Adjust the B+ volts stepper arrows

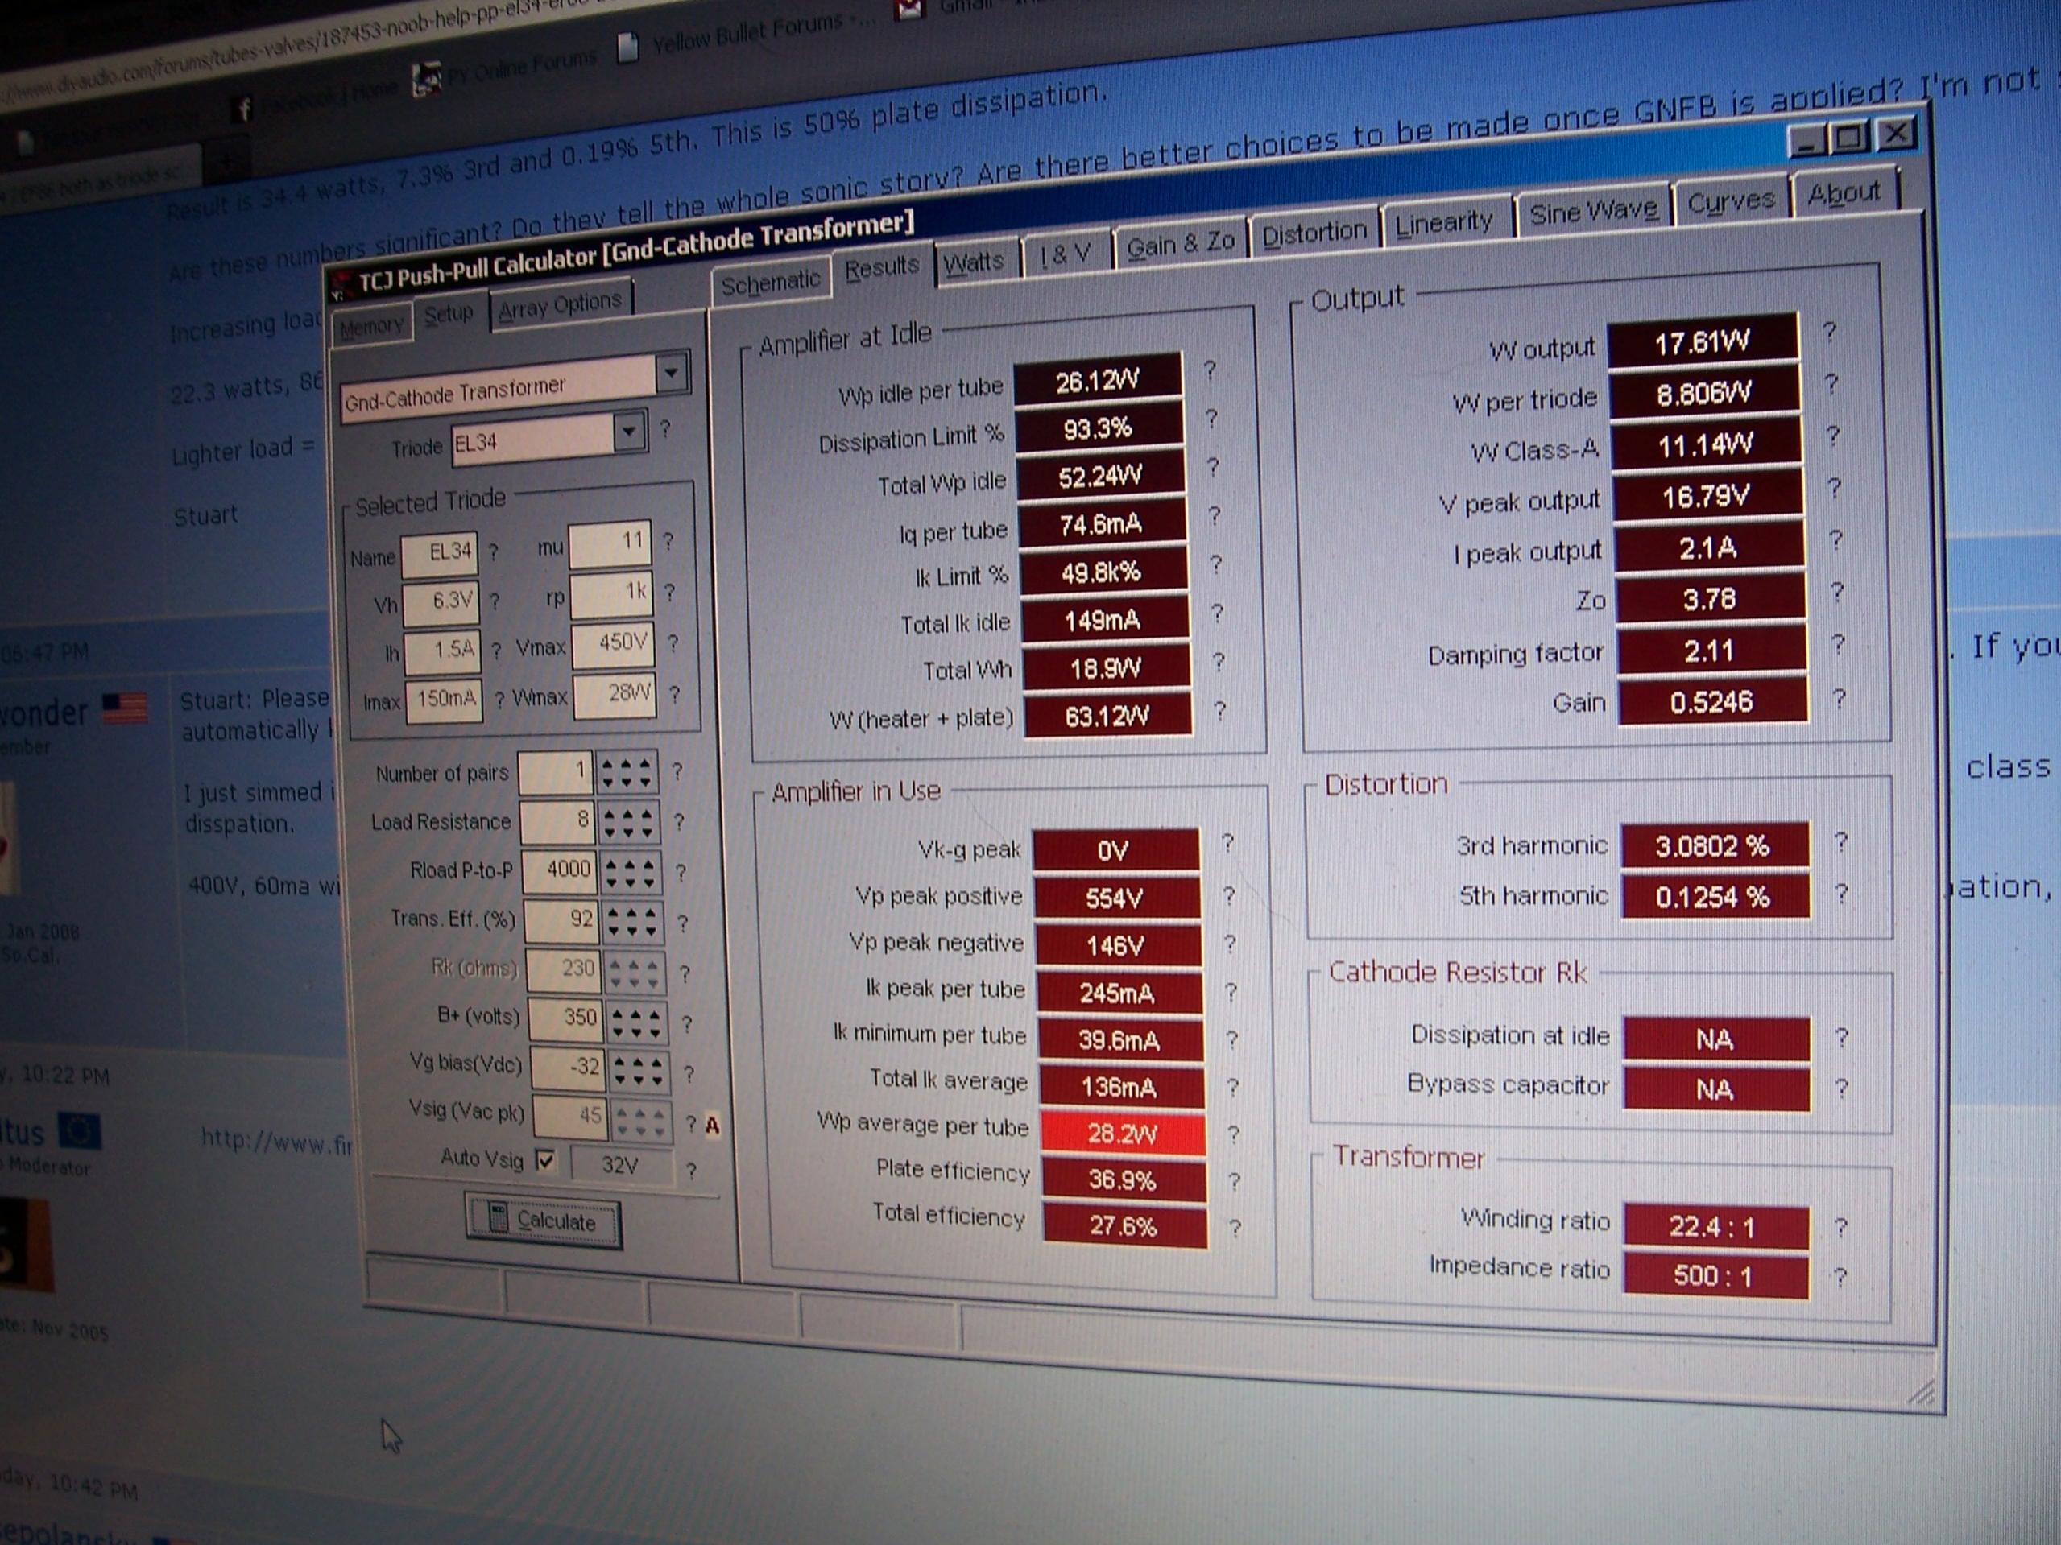coord(637,1022)
